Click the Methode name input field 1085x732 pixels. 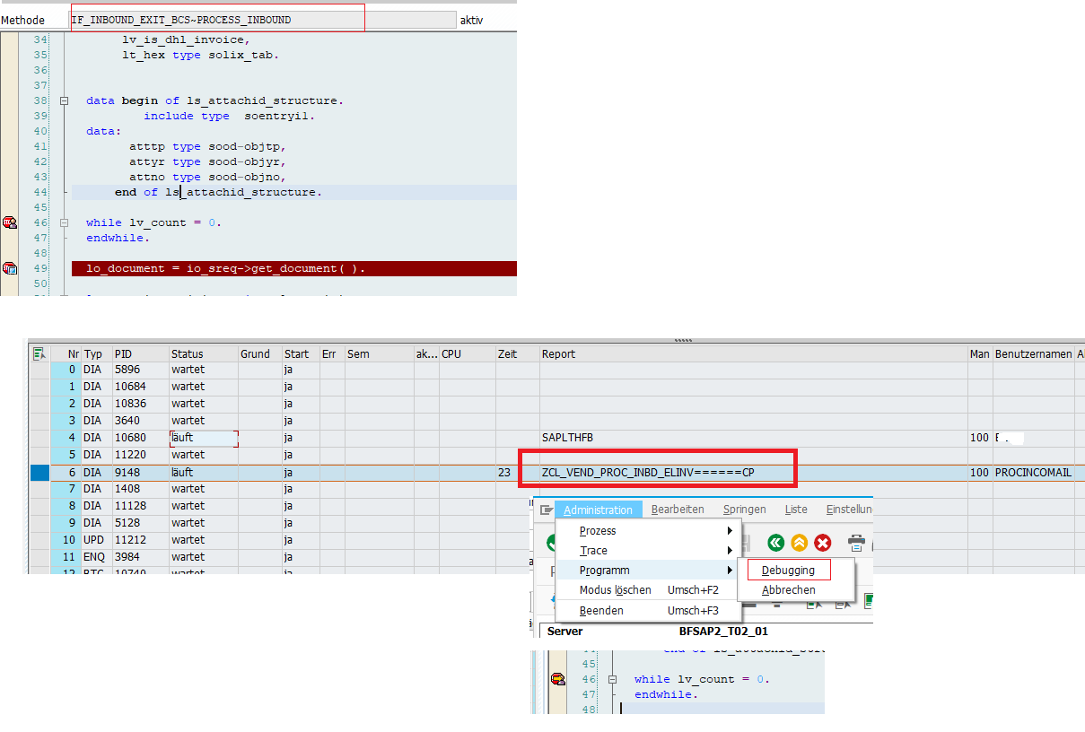[x=263, y=20]
